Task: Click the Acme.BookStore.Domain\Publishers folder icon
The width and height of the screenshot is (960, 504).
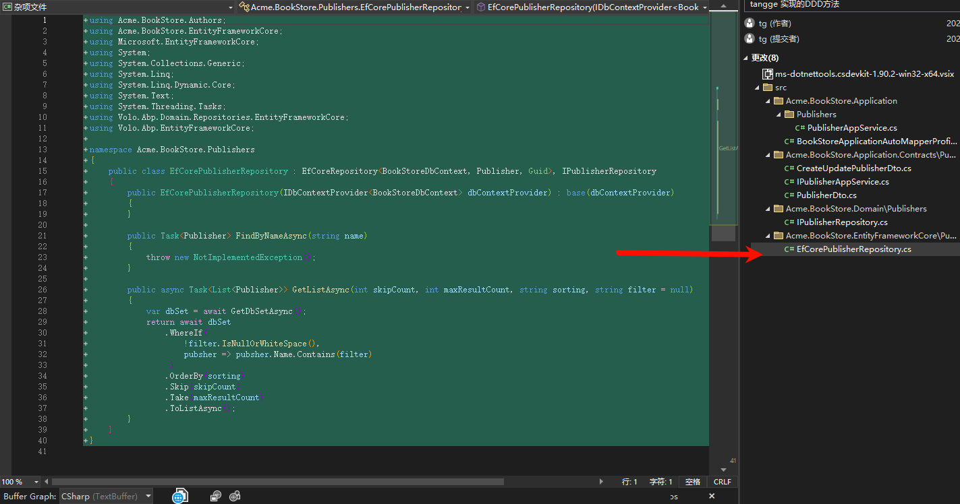Action: 778,209
